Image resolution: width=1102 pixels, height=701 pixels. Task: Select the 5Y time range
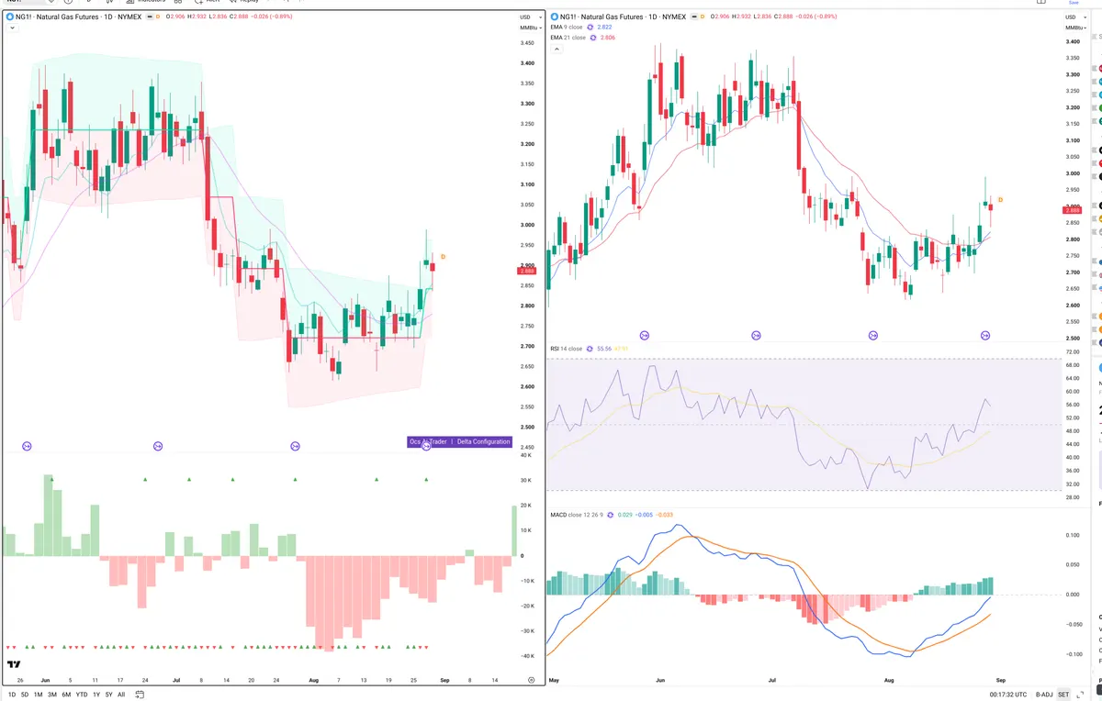tap(109, 695)
